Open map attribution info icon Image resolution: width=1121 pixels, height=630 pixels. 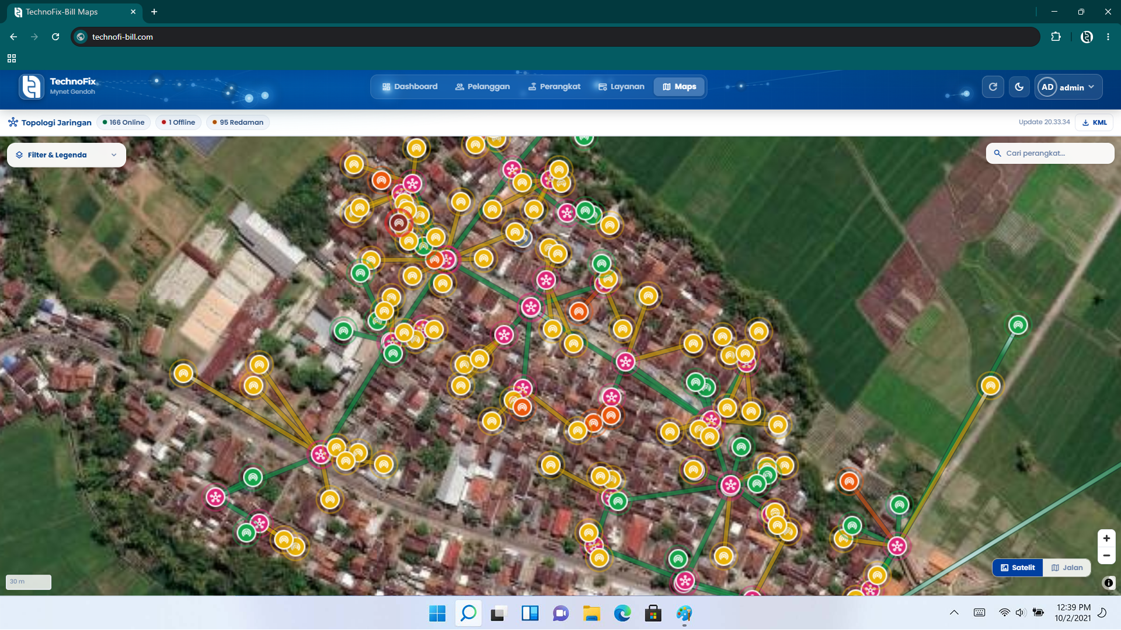point(1108,583)
